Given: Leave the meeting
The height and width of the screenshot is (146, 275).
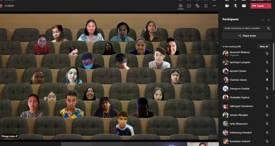Looking at the screenshot, I should (x=258, y=6).
